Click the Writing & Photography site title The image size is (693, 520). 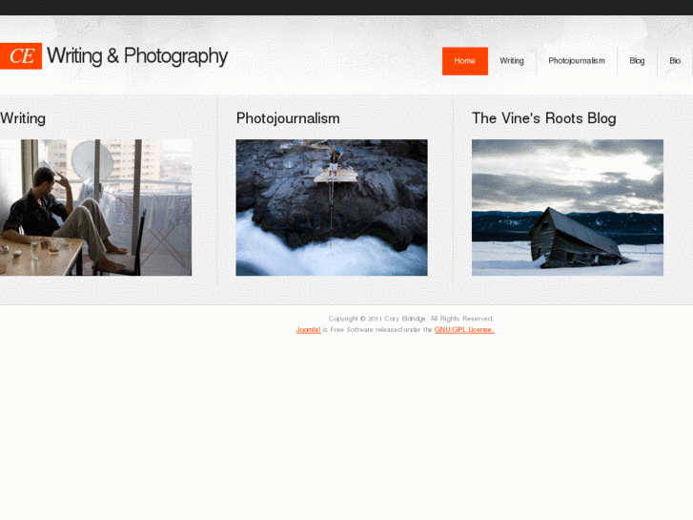click(137, 56)
